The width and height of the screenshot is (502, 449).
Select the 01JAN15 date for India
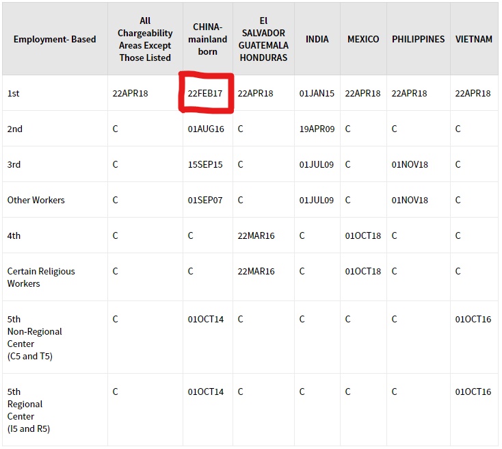[317, 94]
